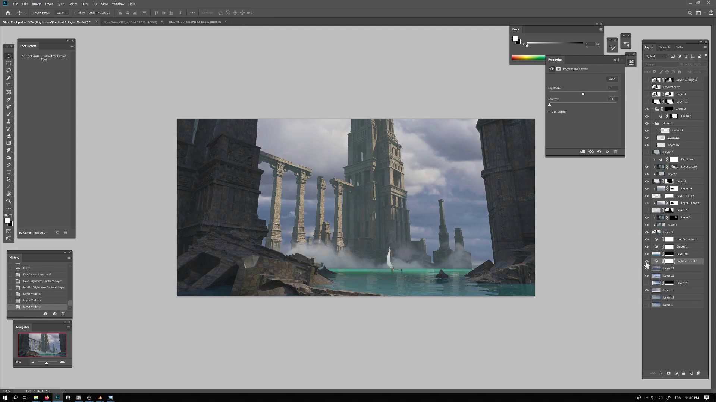
Task: Open the Kind filter dropdown
Action: tap(656, 56)
